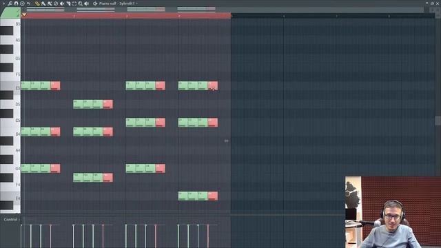The height and width of the screenshot is (248, 441).
Task: Click the target channel speaker icon
Action: pyautogui.click(x=95, y=3)
